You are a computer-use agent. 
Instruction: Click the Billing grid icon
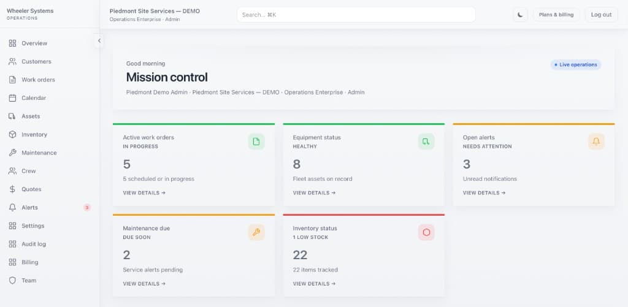point(12,262)
